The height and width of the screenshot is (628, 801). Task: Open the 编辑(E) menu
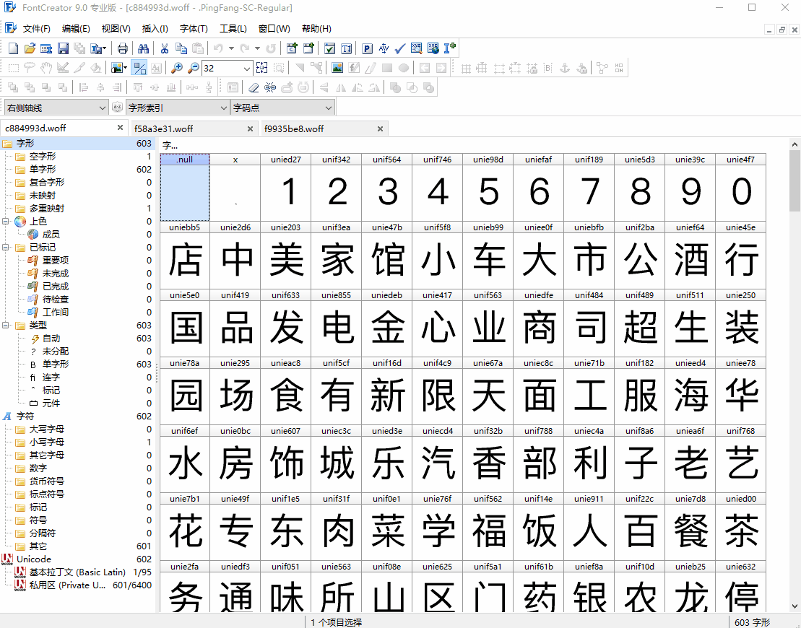[x=76, y=29]
